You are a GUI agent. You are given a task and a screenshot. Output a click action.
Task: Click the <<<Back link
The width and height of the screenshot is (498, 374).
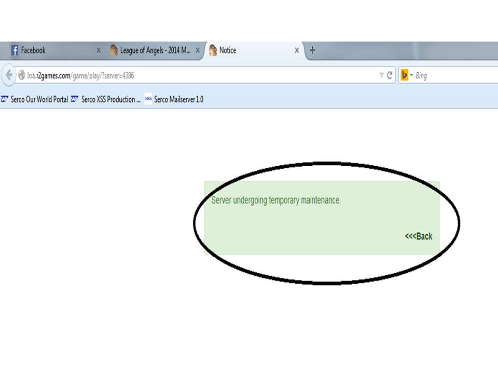coord(418,236)
